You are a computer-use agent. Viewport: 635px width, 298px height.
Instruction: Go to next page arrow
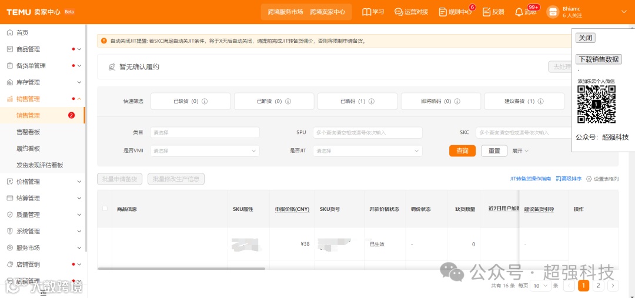pos(613,286)
